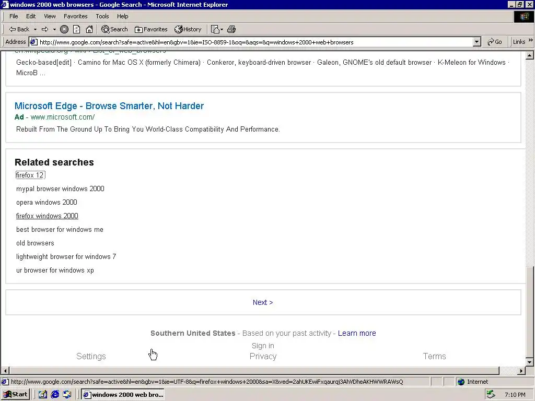Select related search mypal browser windows 2000
Image resolution: width=535 pixels, height=401 pixels.
[60, 188]
